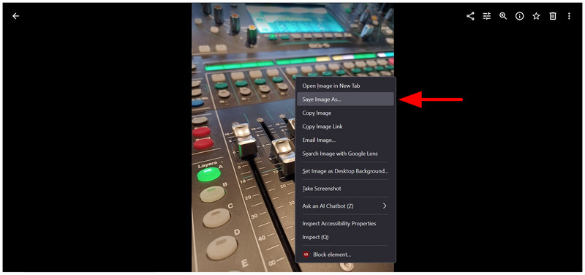
Task: Choose Inspect (Q) menu entry
Action: pyautogui.click(x=345, y=237)
